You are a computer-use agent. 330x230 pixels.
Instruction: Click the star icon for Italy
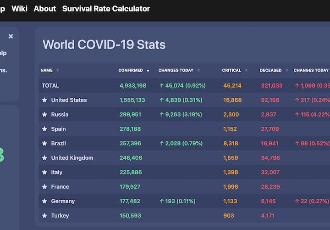tap(44, 172)
